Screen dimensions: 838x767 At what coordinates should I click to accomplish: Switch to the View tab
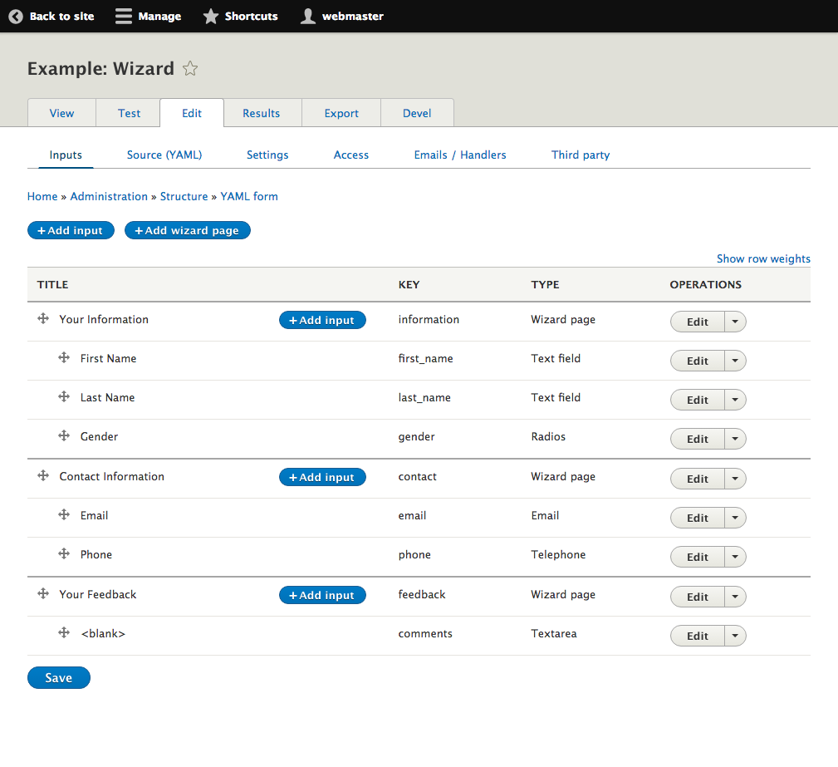tap(62, 113)
